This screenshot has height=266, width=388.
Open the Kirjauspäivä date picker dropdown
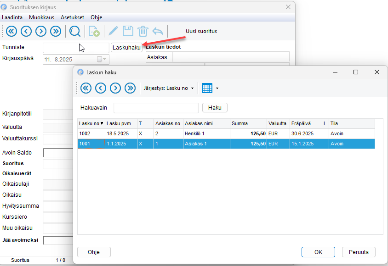click(102, 59)
